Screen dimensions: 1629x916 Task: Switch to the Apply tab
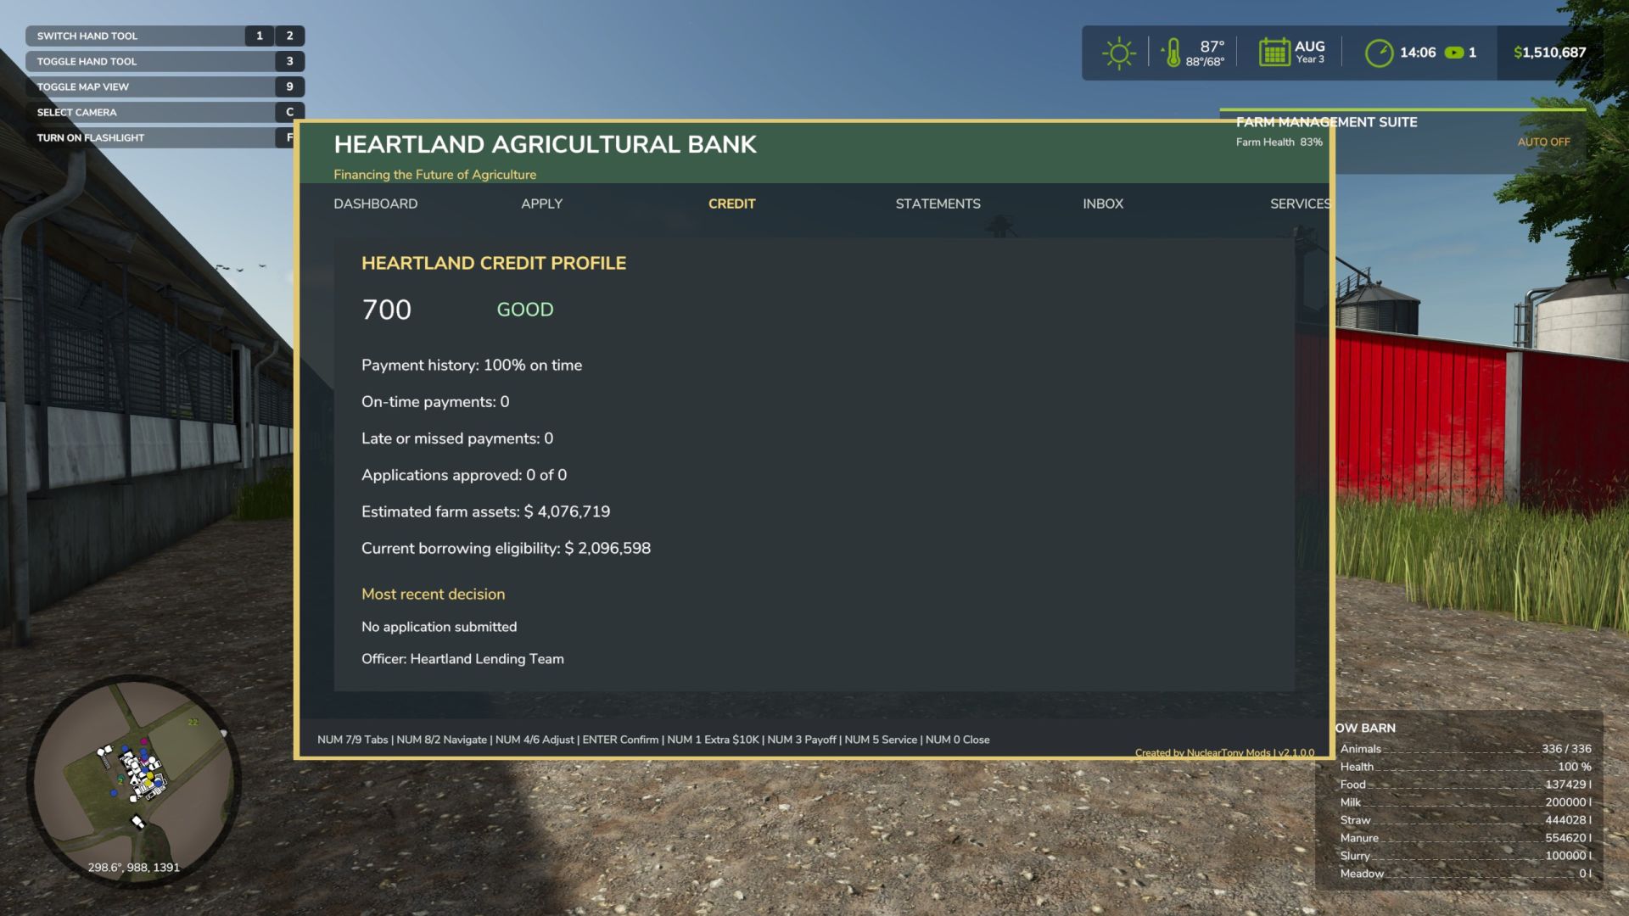tap(541, 204)
